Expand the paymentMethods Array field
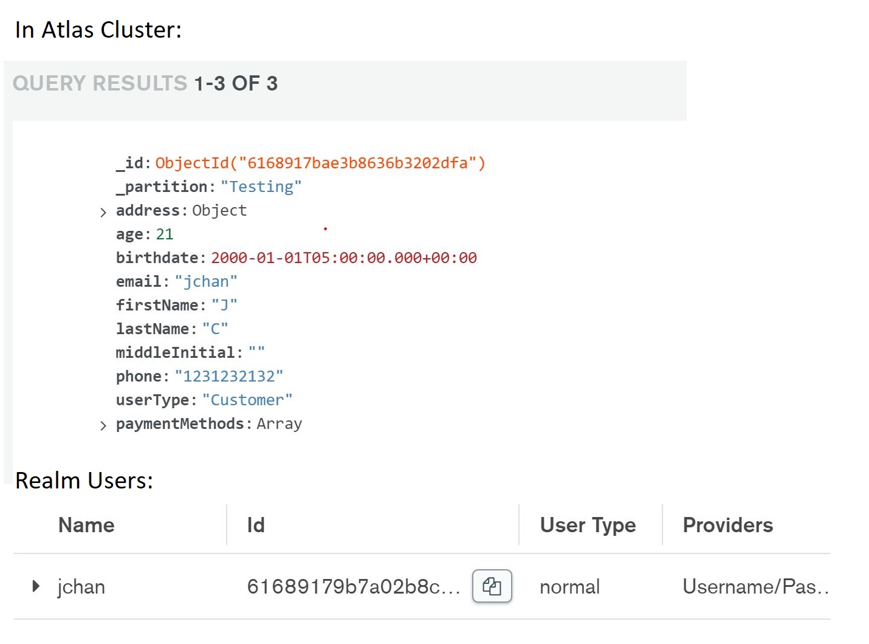Viewport: 869px width, 644px height. [103, 425]
